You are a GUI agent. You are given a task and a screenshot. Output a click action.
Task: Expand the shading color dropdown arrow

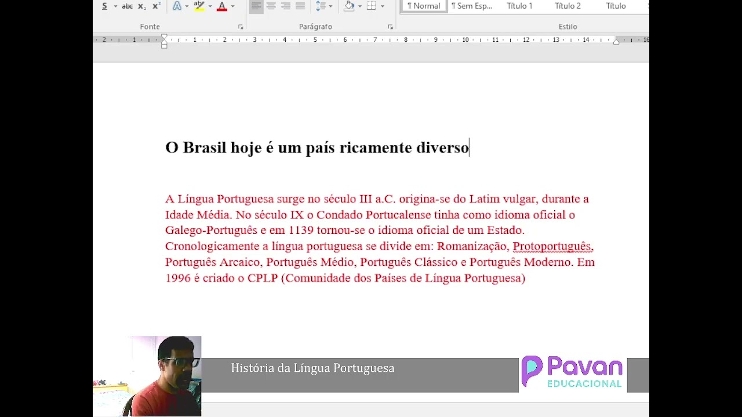(359, 6)
